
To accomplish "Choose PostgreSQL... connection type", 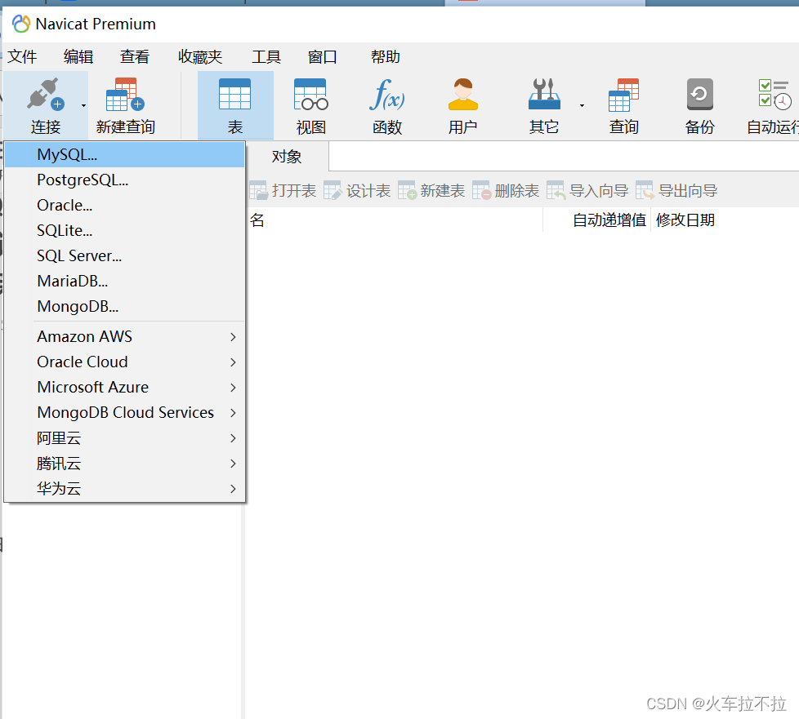I will 125,180.
